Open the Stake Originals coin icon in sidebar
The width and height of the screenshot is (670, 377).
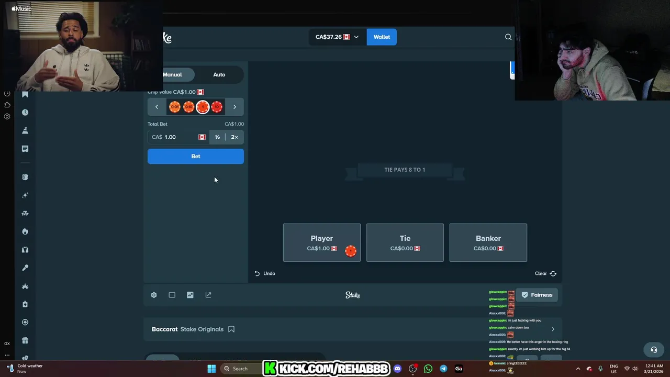point(25,177)
